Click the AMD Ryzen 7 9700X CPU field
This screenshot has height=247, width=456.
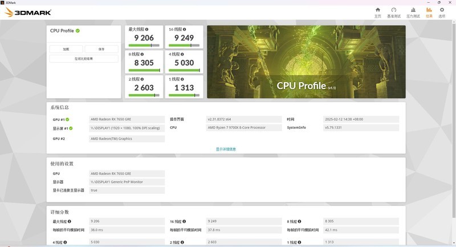pos(244,128)
